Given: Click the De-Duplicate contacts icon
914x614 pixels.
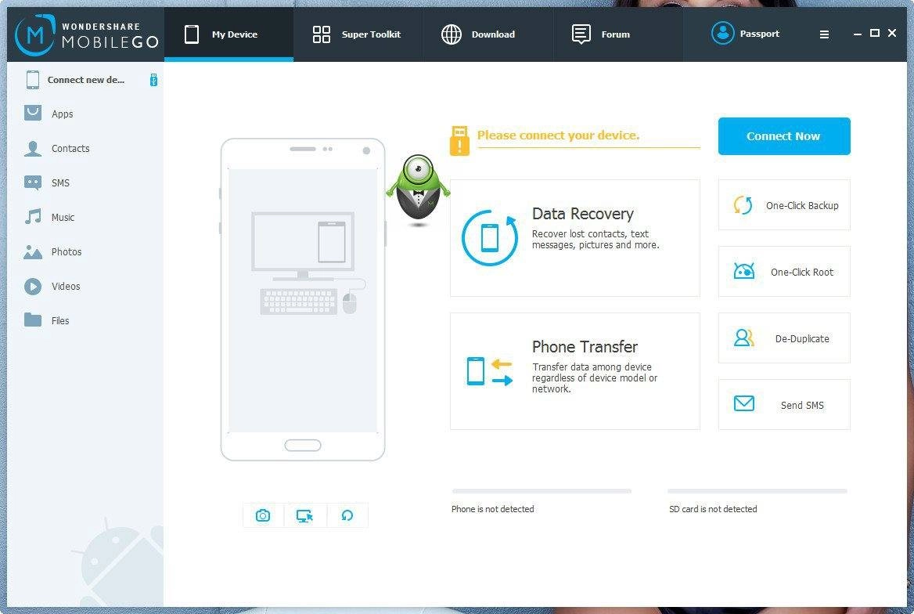Looking at the screenshot, I should 743,338.
